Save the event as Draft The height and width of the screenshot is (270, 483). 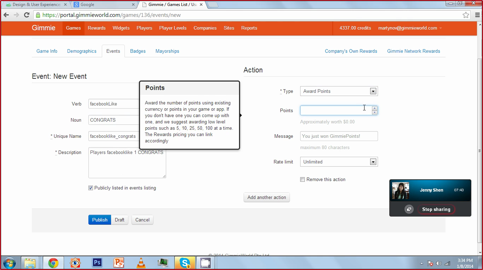[x=119, y=220]
